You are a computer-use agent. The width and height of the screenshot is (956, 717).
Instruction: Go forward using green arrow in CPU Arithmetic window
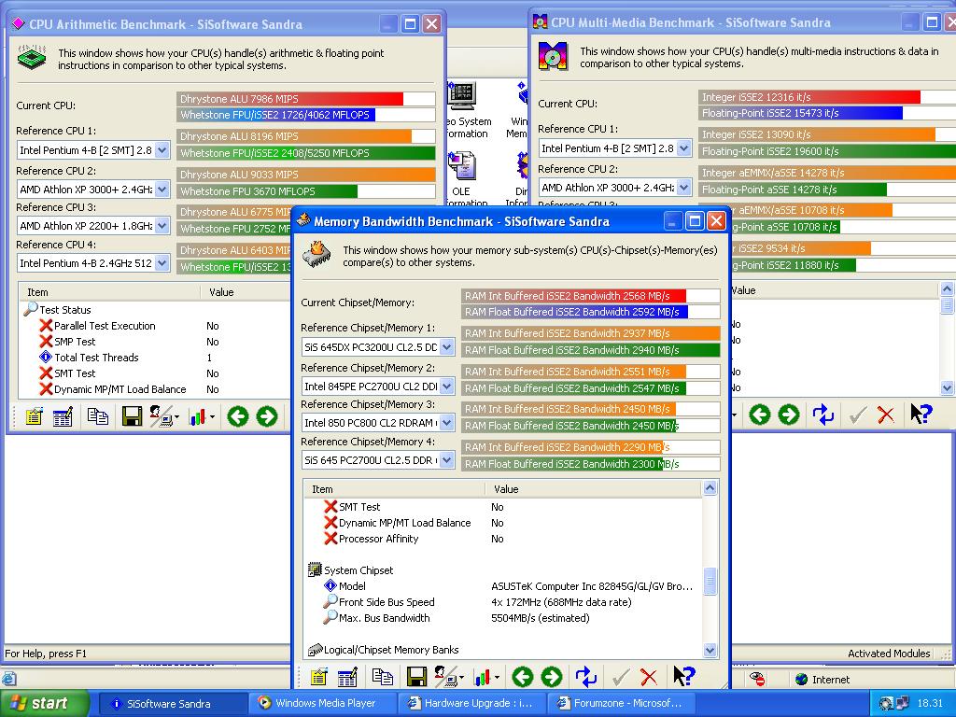(266, 417)
